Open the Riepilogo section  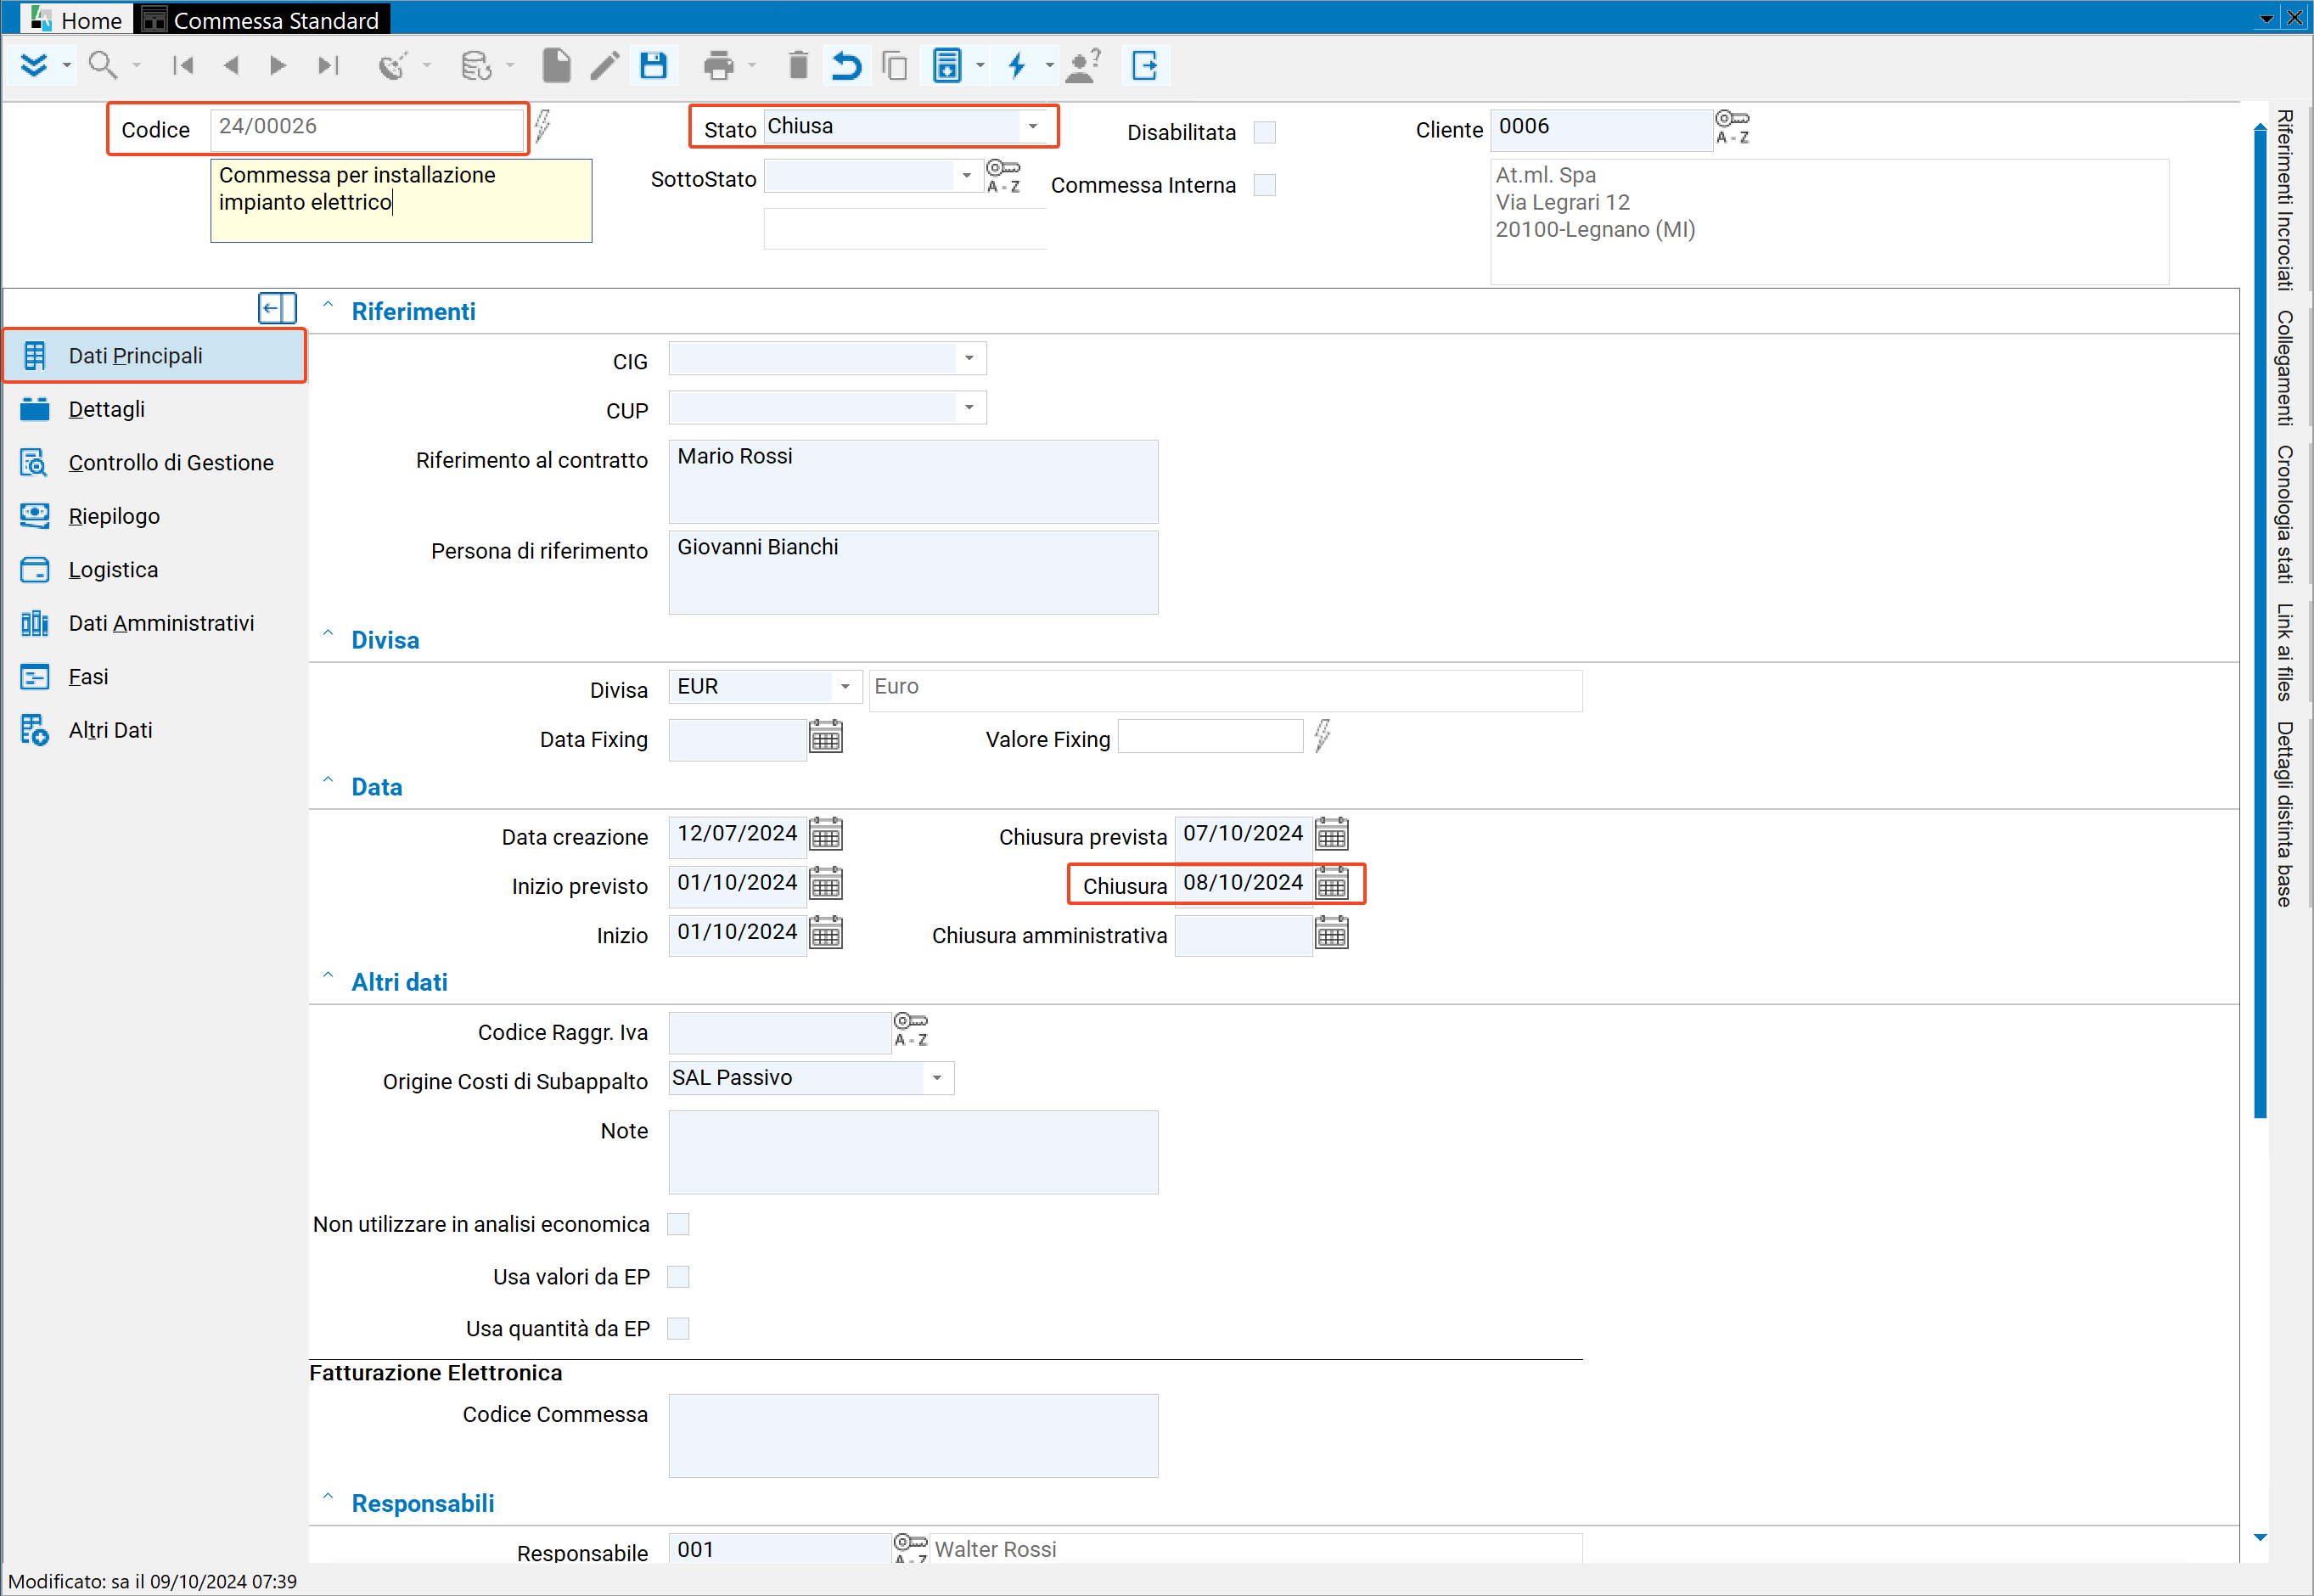click(x=155, y=516)
